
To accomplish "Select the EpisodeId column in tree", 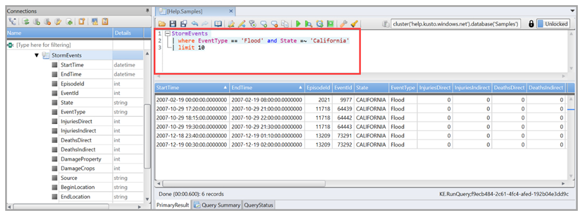I will (x=72, y=84).
